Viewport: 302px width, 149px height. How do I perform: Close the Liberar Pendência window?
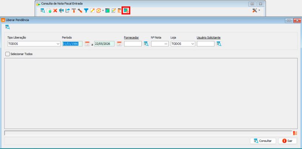click(297, 20)
